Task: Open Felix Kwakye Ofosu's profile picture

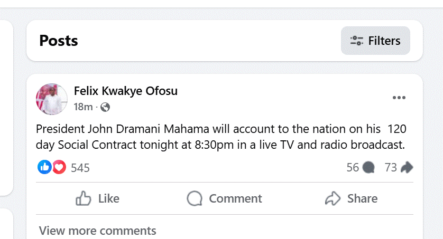Action: click(x=51, y=99)
